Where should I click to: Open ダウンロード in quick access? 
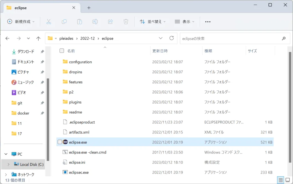click(x=26, y=51)
